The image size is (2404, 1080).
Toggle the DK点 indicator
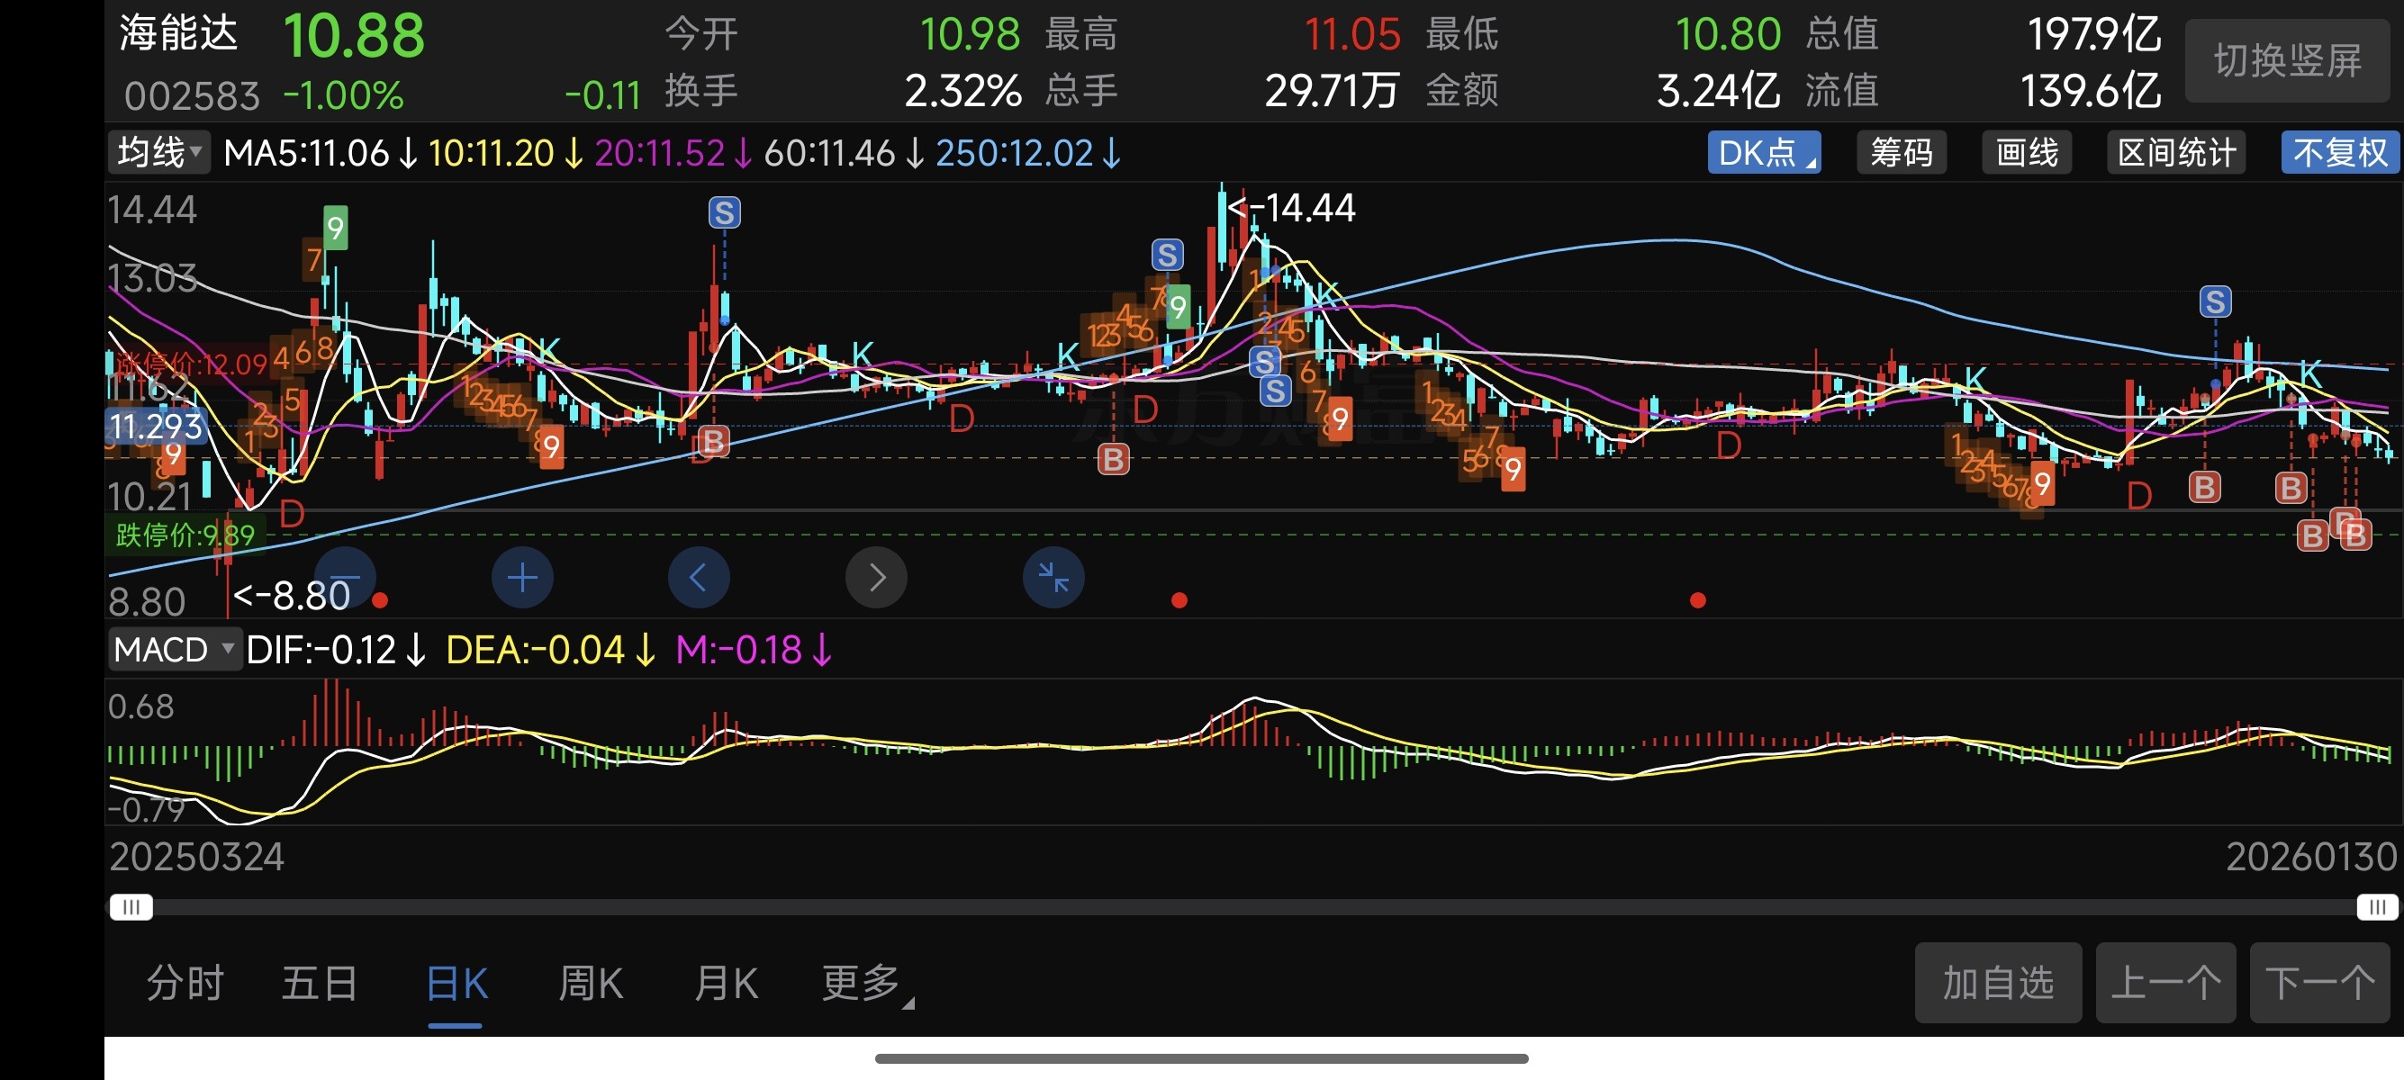(1763, 152)
